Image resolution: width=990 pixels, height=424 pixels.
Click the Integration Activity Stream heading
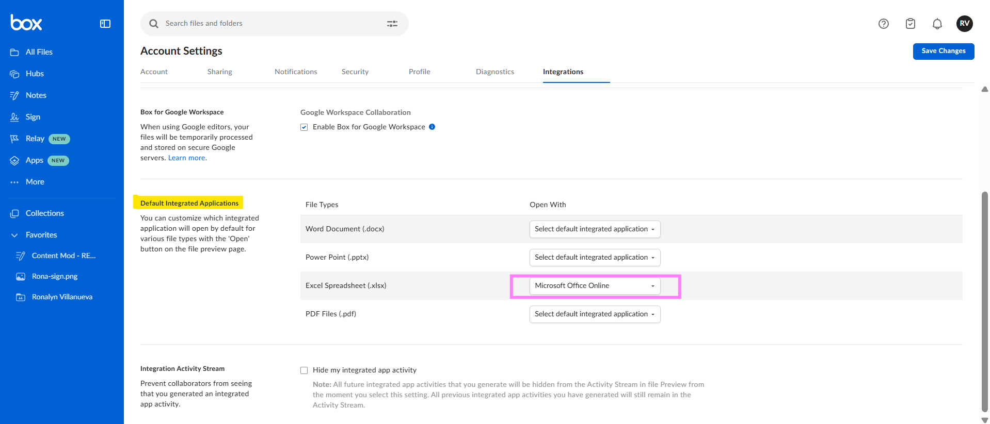[182, 368]
